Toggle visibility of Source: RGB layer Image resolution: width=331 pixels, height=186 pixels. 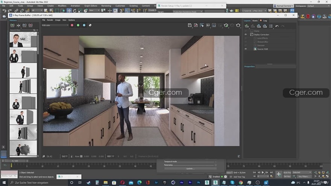click(246, 49)
